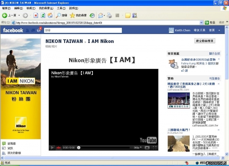Viewport: 229px width, 166px height.
Task: Click the shooter game ad thumbnail
Action: pyautogui.click(x=179, y=143)
